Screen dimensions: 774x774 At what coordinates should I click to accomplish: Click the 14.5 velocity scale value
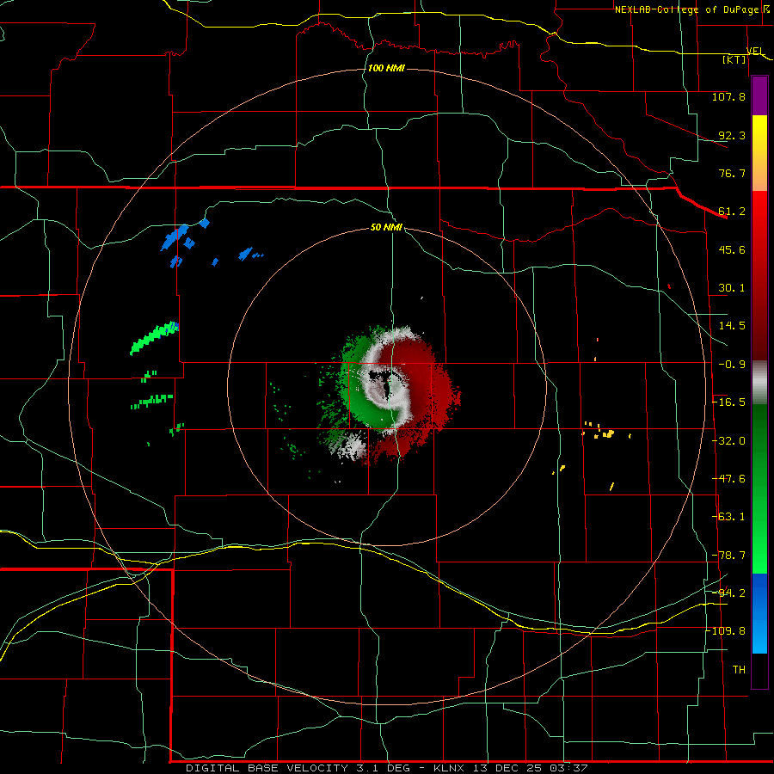[732, 326]
